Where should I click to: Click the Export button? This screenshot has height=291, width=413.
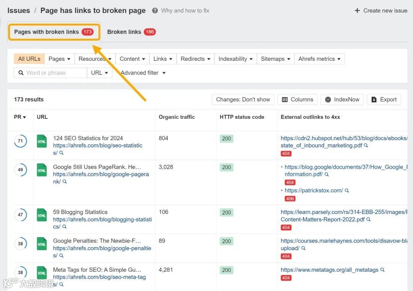pyautogui.click(x=384, y=100)
